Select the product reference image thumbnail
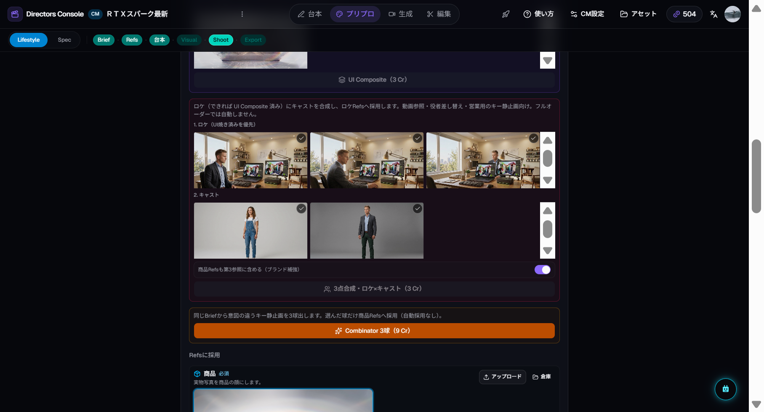Screen dimensions: 764x412 click(x=283, y=400)
